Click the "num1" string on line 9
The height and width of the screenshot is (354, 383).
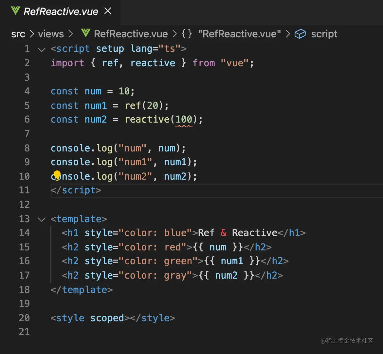[135, 162]
